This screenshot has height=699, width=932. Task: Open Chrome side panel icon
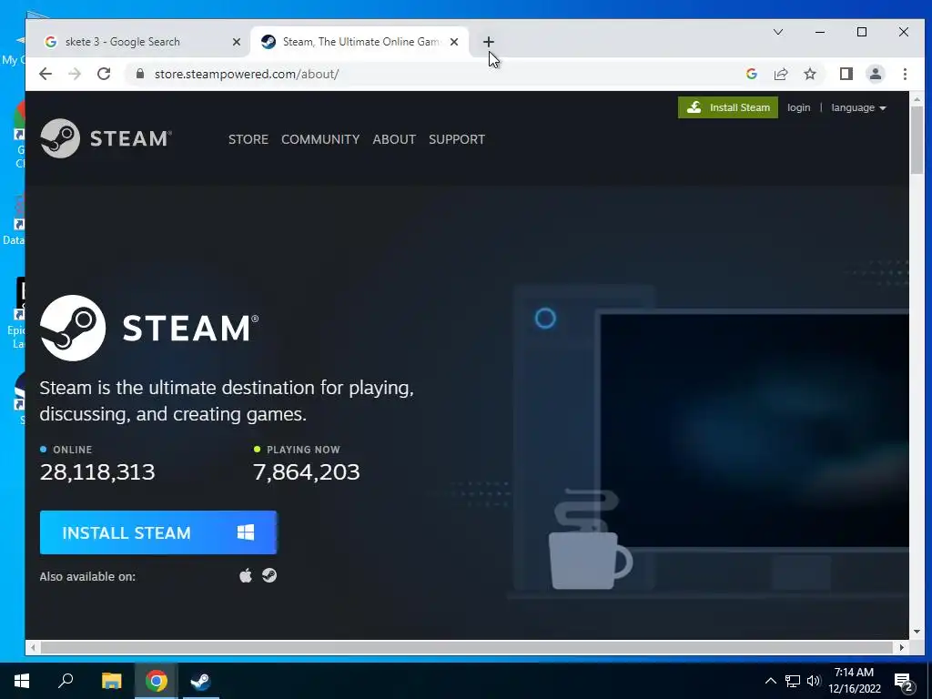pos(846,74)
